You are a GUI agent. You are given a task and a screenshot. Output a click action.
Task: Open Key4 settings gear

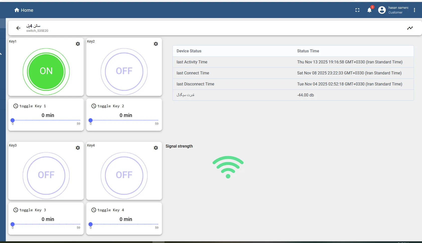click(156, 148)
